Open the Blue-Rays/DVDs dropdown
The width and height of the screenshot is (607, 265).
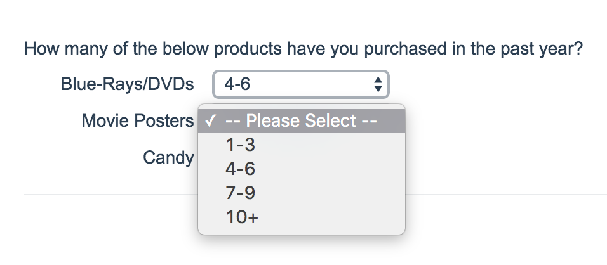300,84
